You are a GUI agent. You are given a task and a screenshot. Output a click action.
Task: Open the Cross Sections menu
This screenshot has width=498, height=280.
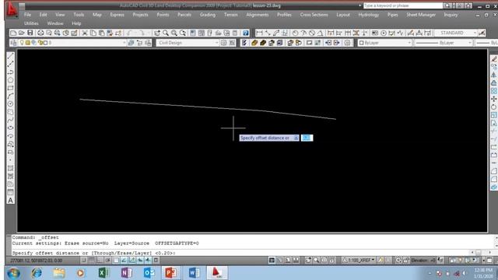click(314, 15)
